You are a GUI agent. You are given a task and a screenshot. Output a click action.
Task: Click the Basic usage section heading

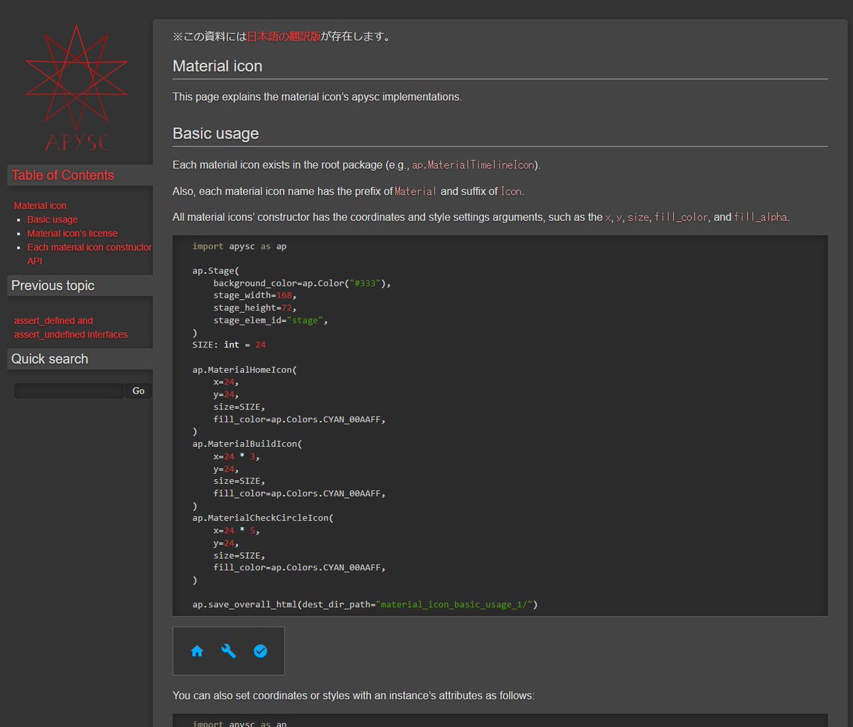click(215, 134)
